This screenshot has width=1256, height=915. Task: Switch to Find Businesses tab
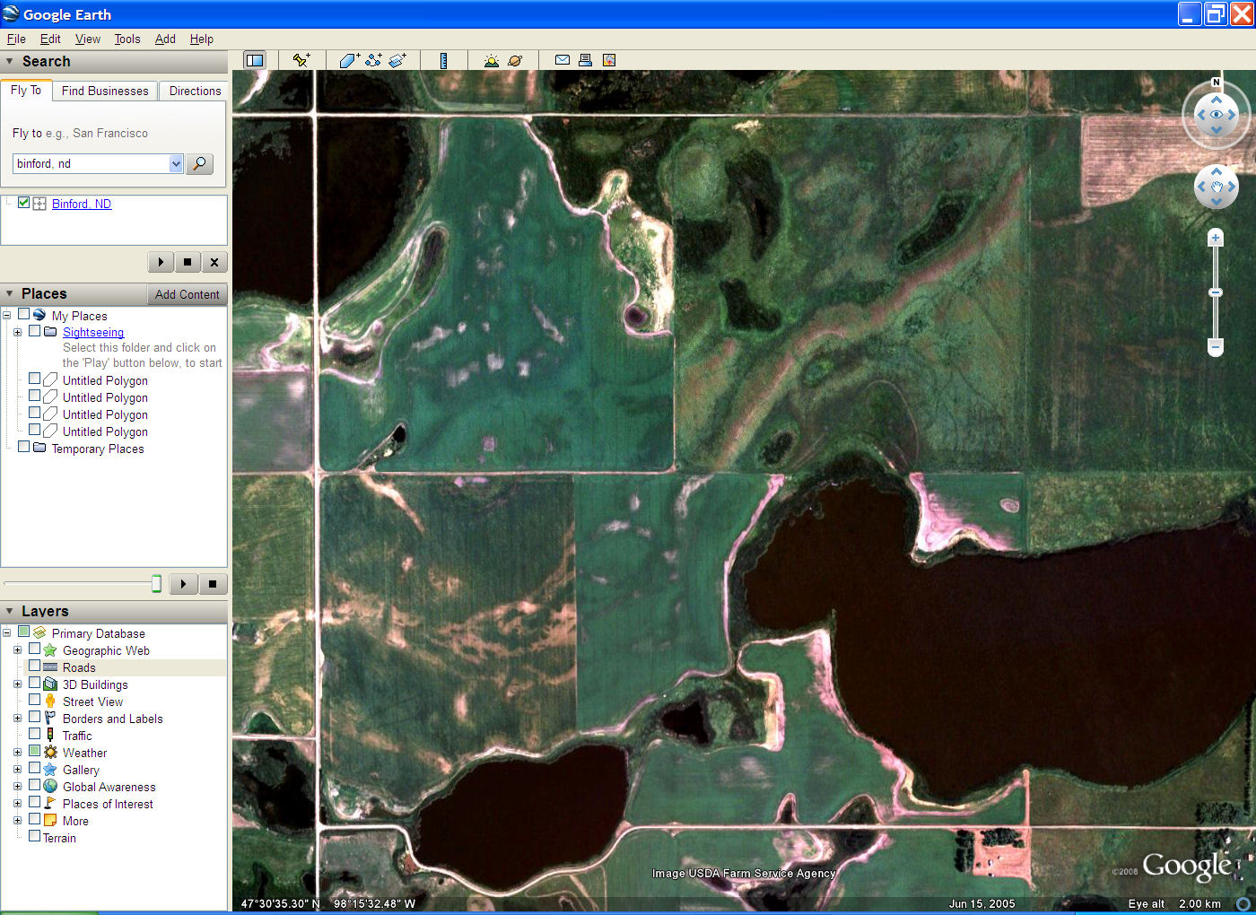105,91
